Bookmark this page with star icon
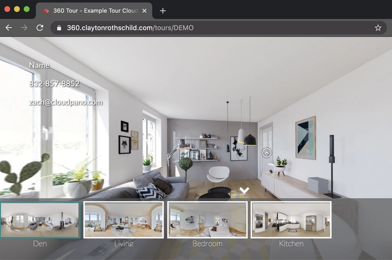The height and width of the screenshot is (260, 392). point(378,28)
